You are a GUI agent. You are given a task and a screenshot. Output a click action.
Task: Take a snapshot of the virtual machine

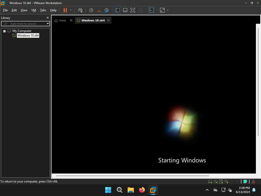[91, 10]
